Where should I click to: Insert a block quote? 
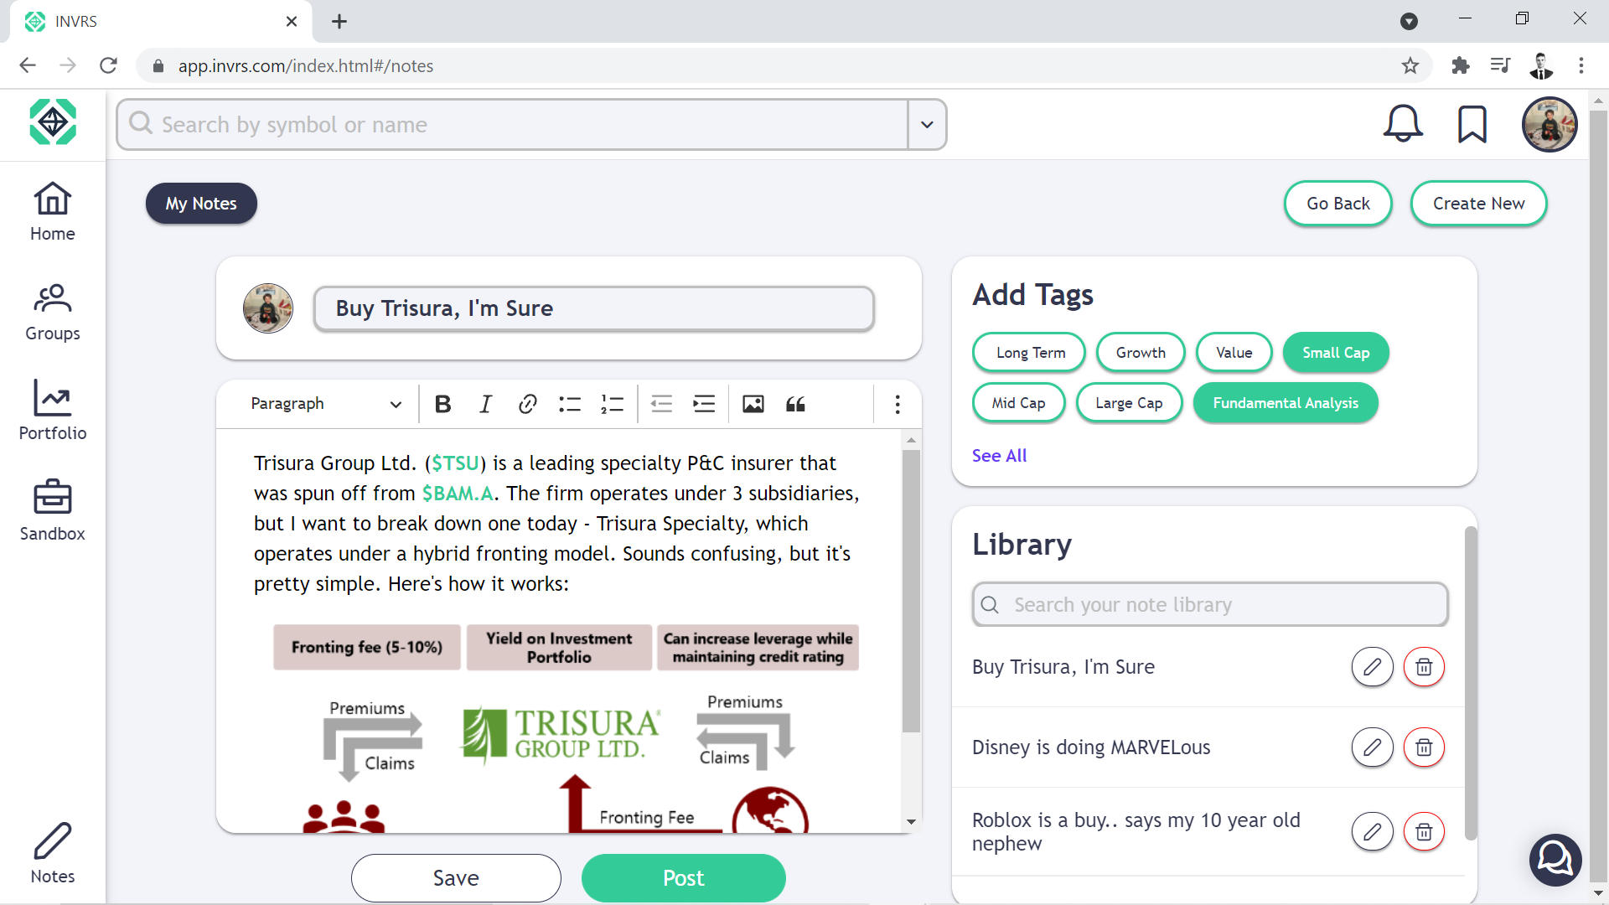795,405
